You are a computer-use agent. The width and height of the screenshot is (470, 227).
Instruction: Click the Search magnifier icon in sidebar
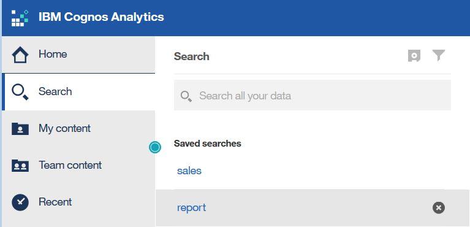pyautogui.click(x=20, y=92)
